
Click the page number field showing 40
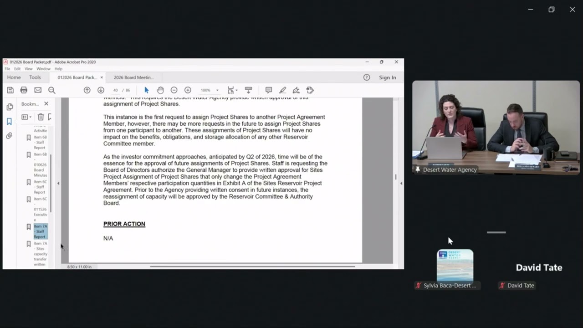(115, 90)
